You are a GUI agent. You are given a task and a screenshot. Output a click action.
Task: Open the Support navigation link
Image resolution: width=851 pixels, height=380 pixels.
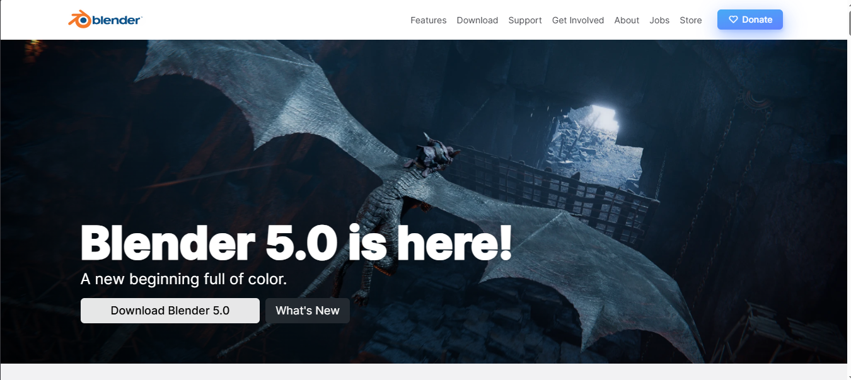coord(525,20)
